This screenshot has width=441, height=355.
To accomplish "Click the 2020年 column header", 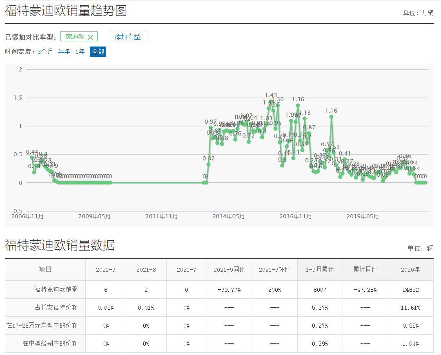I will coord(411,270).
